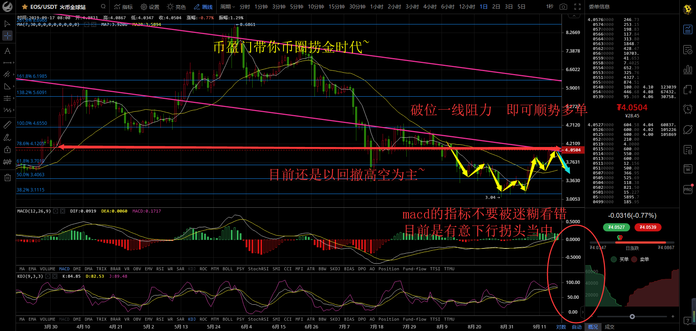Image resolution: width=696 pixels, height=331 pixels.
Task: Open KDJ indicator settings gear
Action: [x=48, y=276]
